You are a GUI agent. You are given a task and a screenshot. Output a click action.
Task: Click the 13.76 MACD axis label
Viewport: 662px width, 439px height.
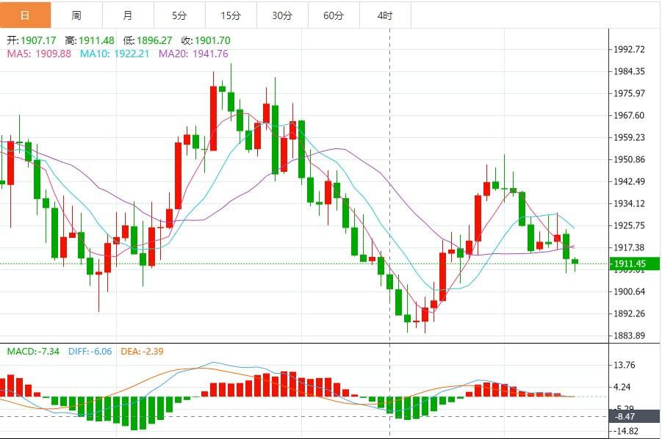tap(624, 365)
